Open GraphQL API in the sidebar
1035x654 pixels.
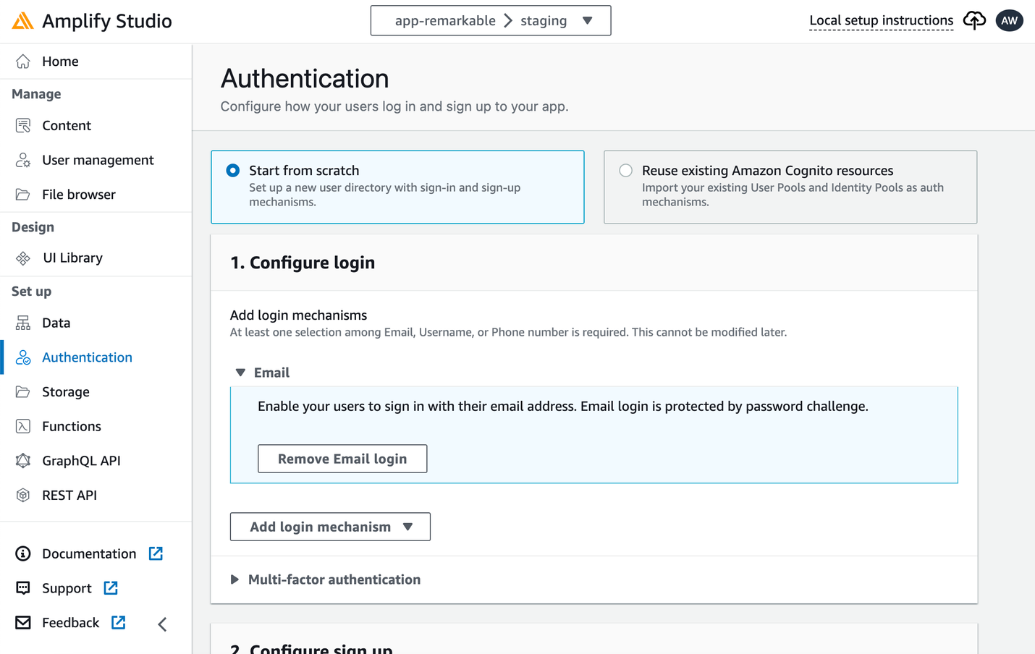[x=81, y=461]
